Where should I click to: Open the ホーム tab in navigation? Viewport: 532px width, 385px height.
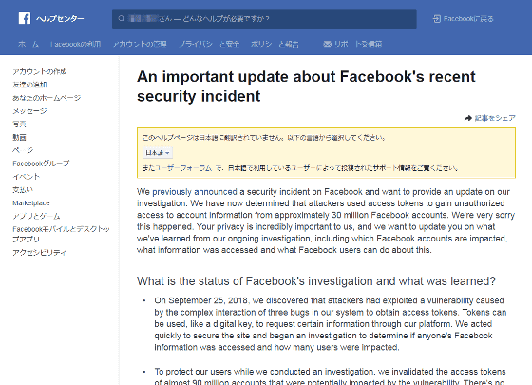tap(28, 44)
